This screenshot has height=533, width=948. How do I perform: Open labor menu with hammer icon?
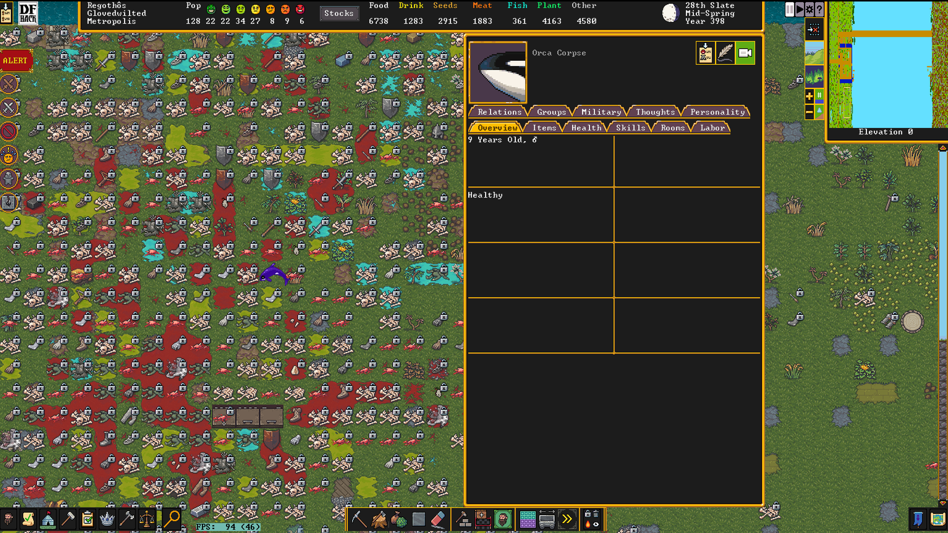click(68, 519)
